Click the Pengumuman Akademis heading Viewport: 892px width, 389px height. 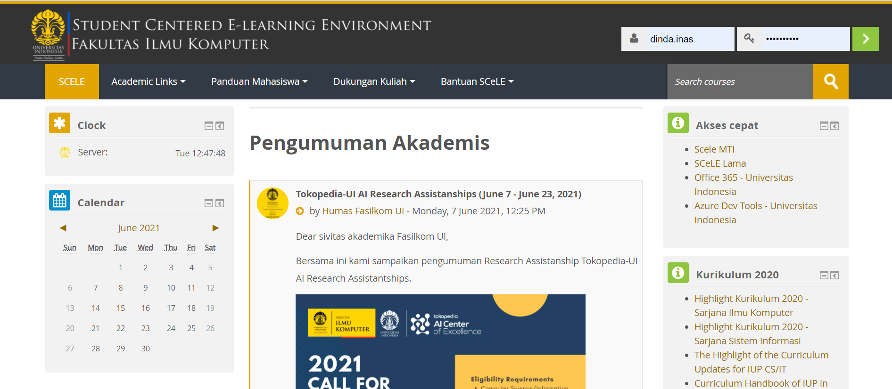370,143
